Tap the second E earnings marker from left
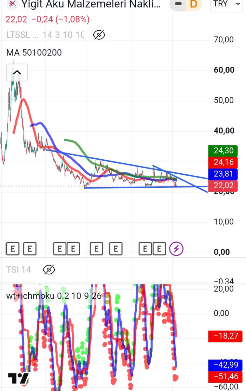Image resolution: width=246 pixels, height=391 pixels. pos(30,249)
